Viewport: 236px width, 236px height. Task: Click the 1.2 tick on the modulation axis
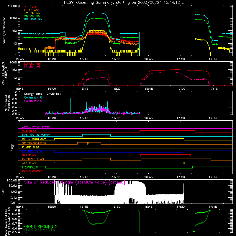coord(15,92)
